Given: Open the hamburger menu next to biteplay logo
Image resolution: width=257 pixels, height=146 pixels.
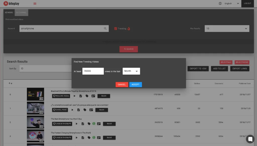Looking at the screenshot, I should 35,4.
